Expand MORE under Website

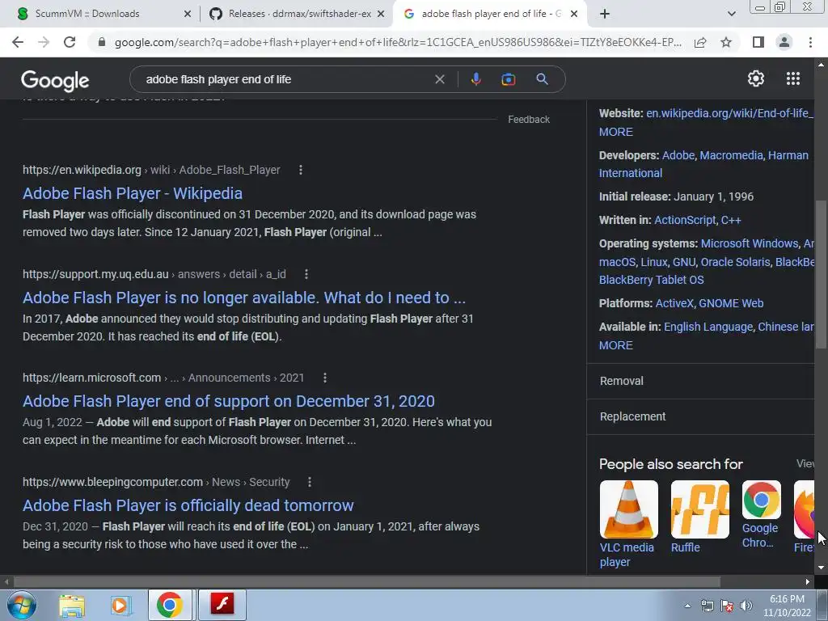[615, 132]
